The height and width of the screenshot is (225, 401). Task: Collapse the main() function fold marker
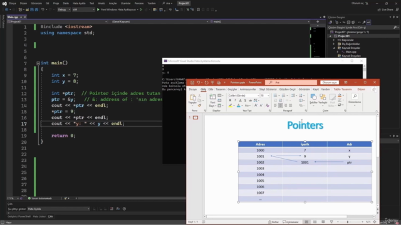point(38,63)
